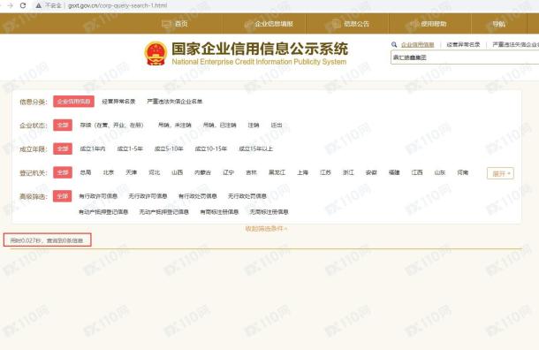
Task: Select 全部 in the 企业状态 row
Action: (63, 126)
